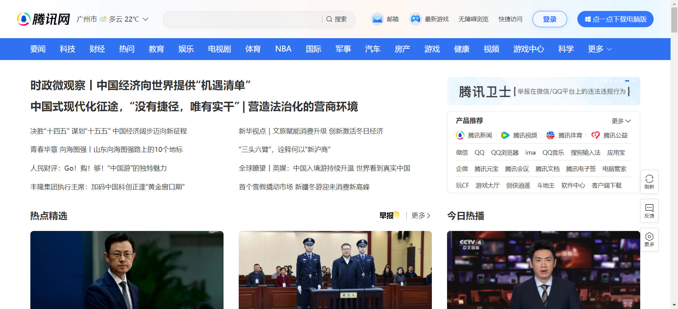This screenshot has width=678, height=309.
Task: Click 点一点下载电脑版 download button
Action: [615, 19]
